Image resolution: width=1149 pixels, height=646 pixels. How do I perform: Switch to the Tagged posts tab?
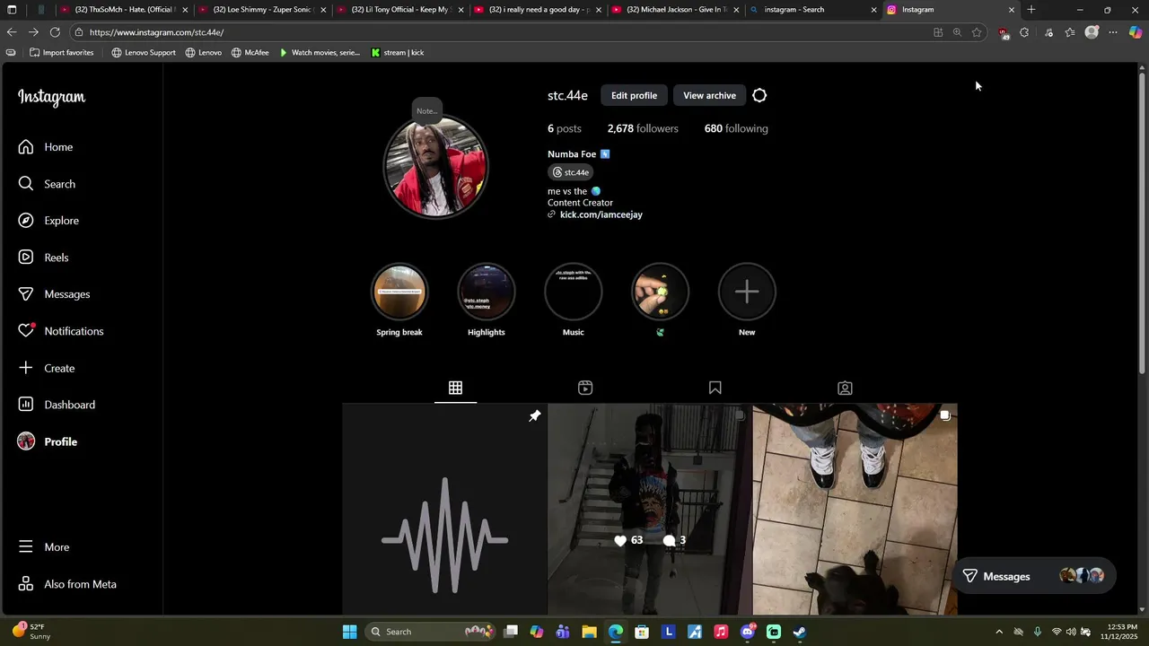[845, 388]
